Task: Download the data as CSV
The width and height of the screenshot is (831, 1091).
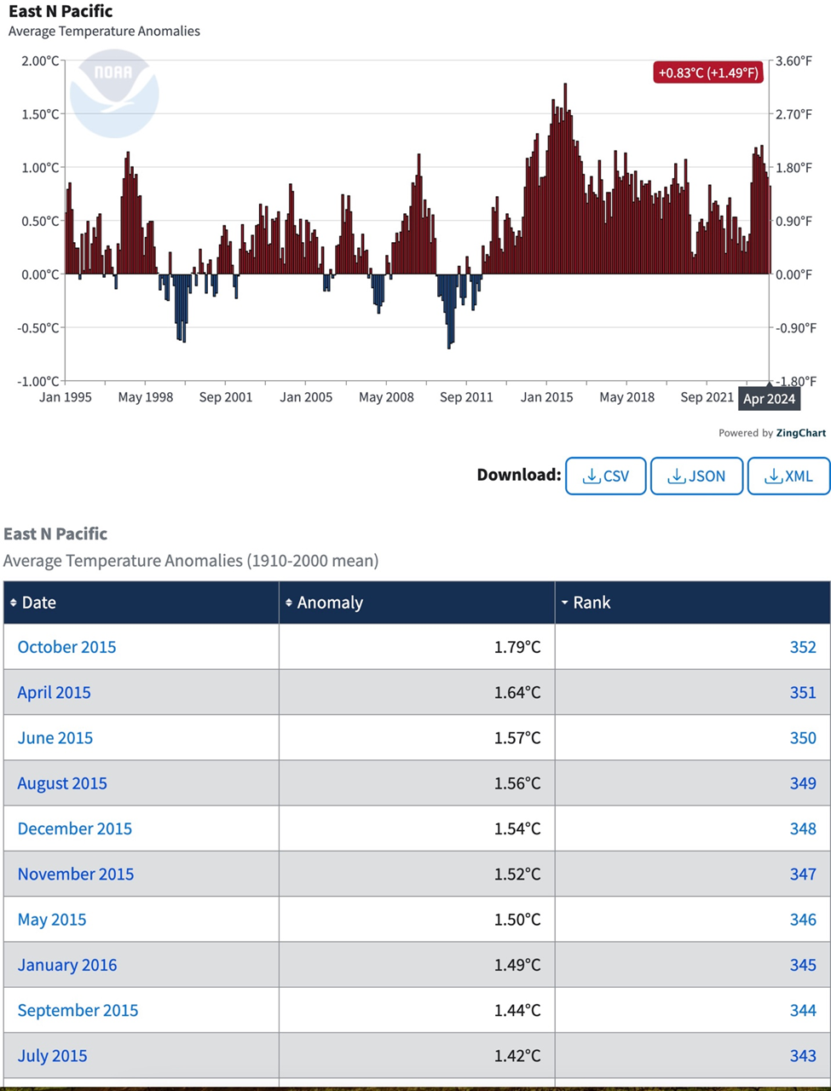Action: click(605, 476)
